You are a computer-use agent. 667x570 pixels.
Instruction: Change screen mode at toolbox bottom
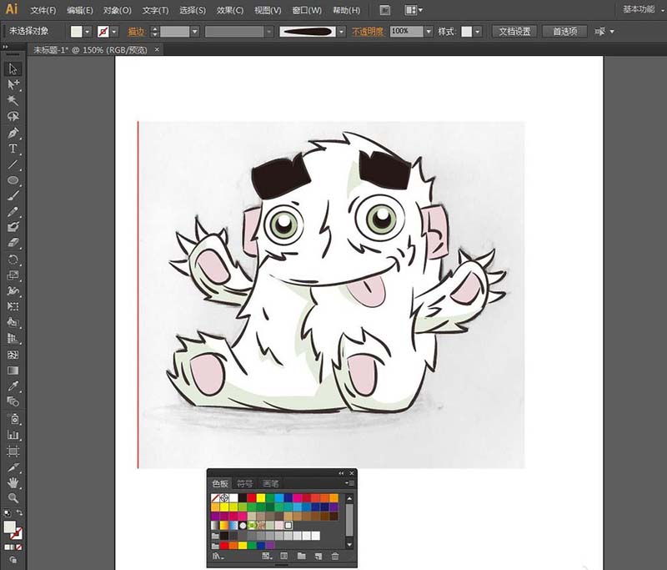[13, 560]
